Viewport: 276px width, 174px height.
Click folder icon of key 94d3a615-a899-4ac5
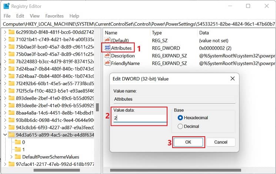pos(11,135)
